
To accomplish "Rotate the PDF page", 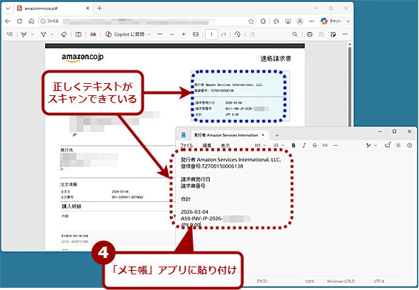I will [238, 34].
